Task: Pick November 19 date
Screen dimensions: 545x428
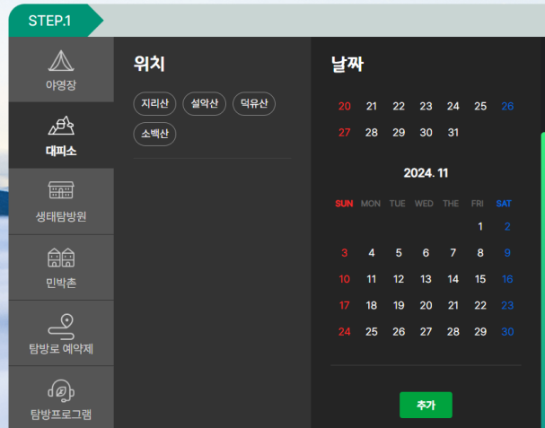Action: (x=399, y=305)
